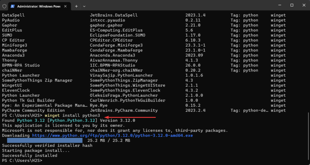Click version '2023.1.4' of DataSpell

pyautogui.click(x=196, y=15)
